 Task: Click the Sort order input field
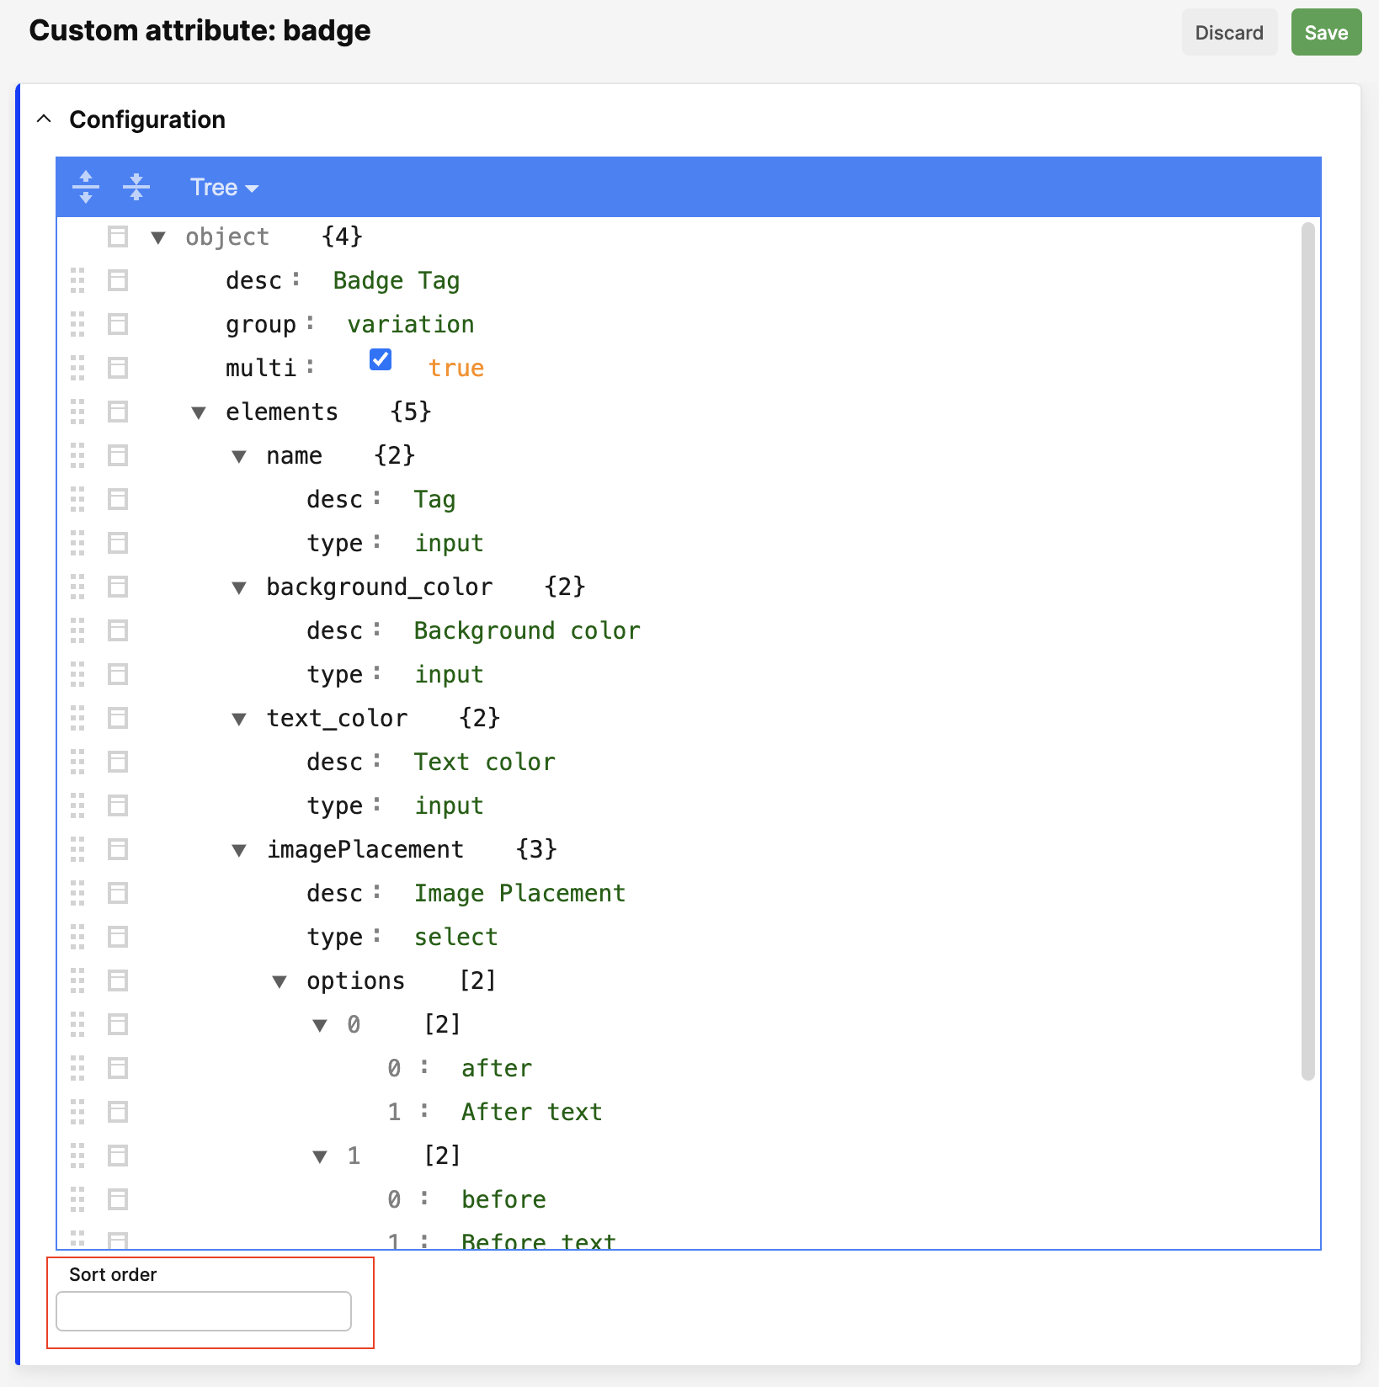tap(204, 1311)
